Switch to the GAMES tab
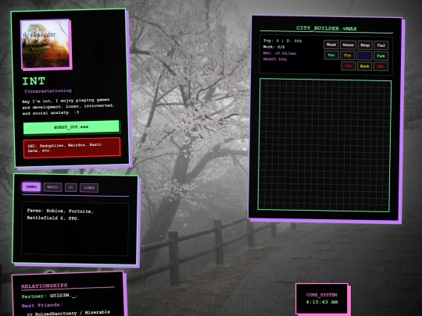422x316 pixels. [x=31, y=186]
